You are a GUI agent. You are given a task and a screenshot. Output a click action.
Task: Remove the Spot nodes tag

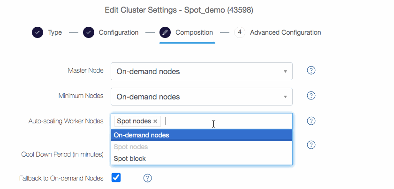pos(155,121)
